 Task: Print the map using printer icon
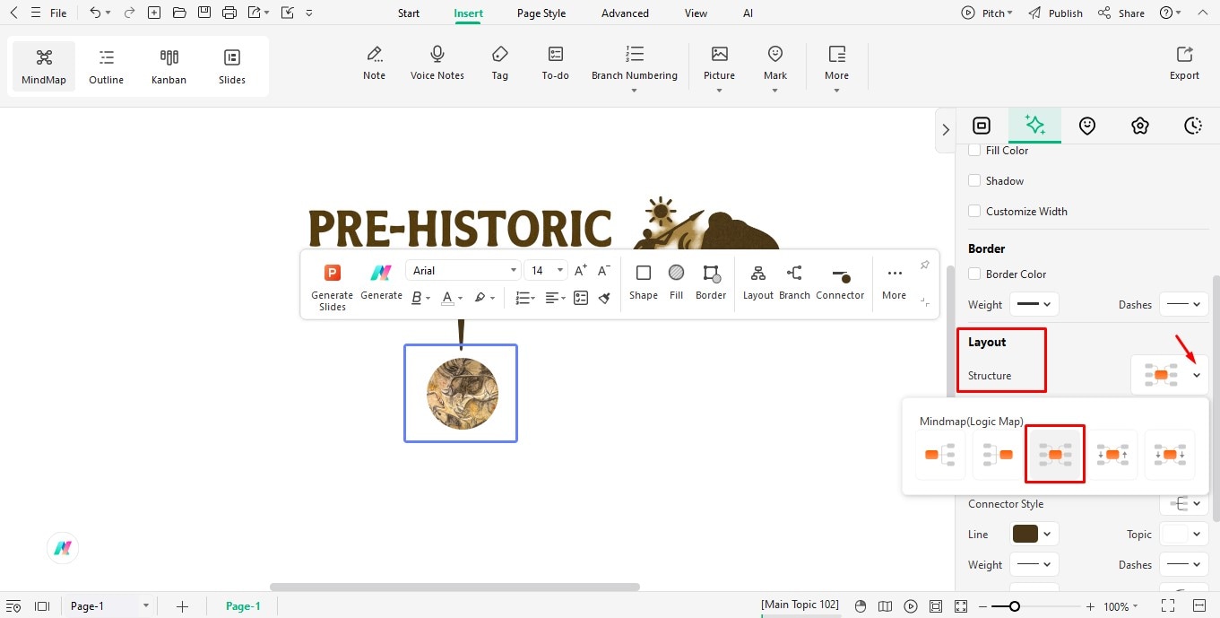[229, 13]
